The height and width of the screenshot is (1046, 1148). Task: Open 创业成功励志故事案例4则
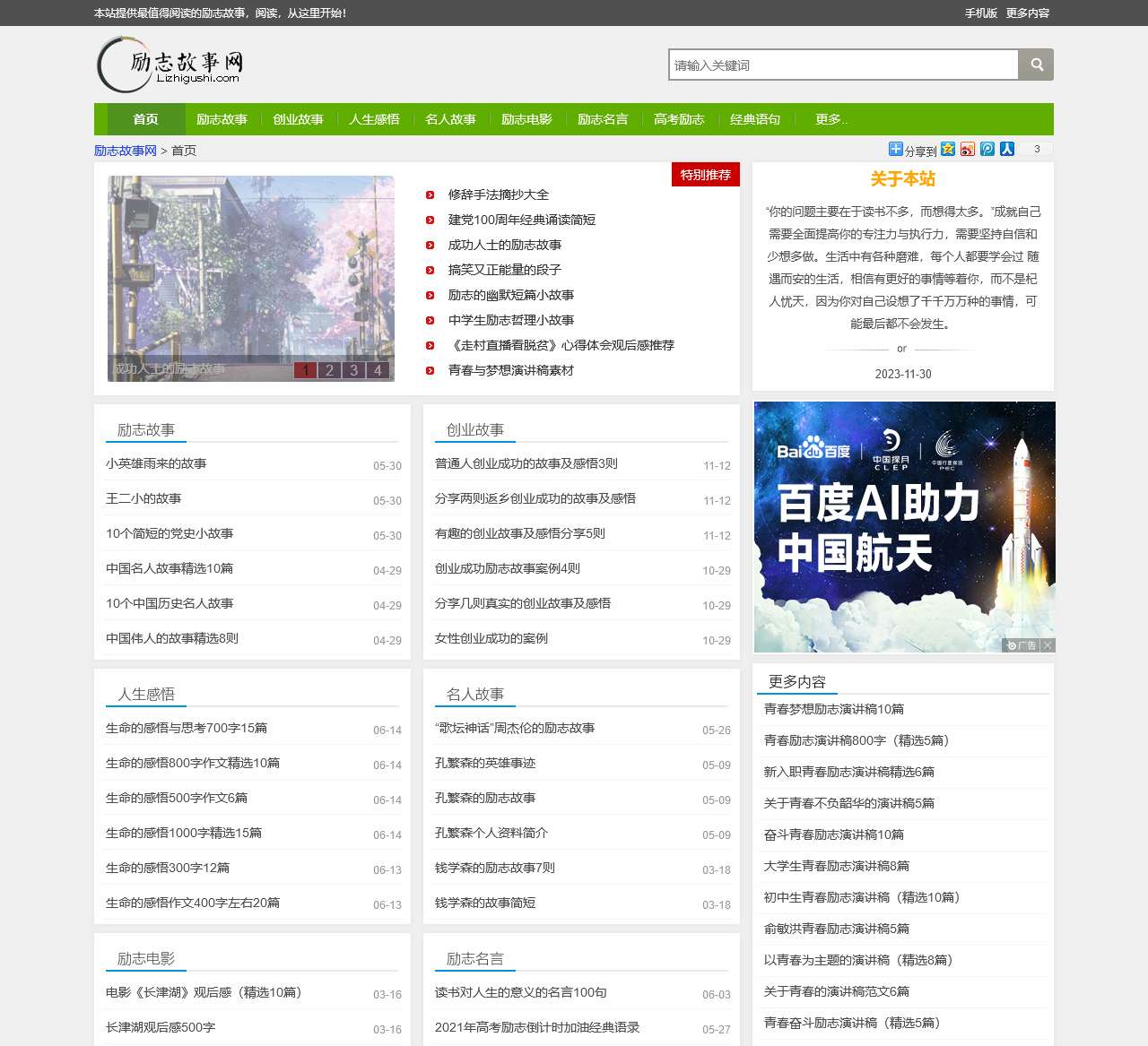tap(508, 568)
